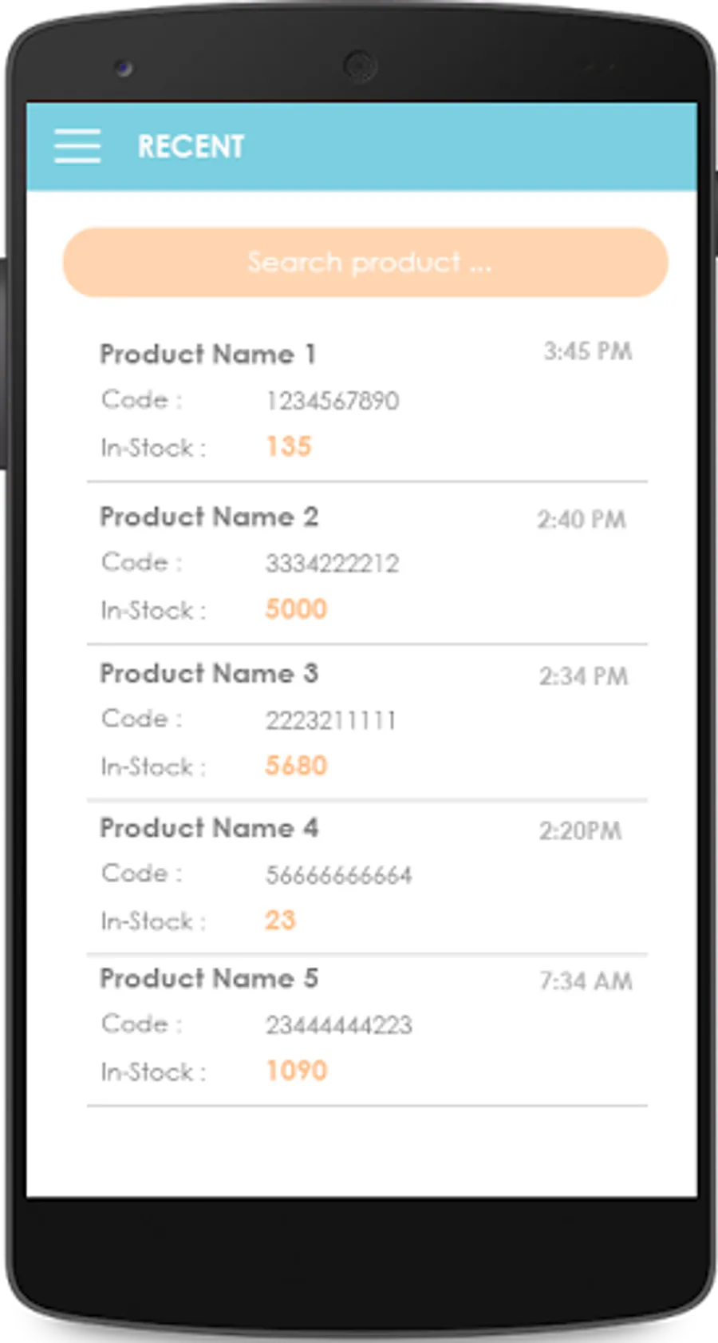Screen dimensions: 718x1343
Task: Click code 1234567890 of Product 1
Action: tap(332, 401)
